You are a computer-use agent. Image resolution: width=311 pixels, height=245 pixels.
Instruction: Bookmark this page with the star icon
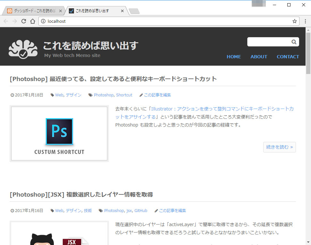pyautogui.click(x=295, y=21)
